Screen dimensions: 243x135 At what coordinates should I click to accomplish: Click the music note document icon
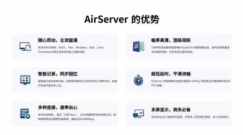(x=138, y=46)
